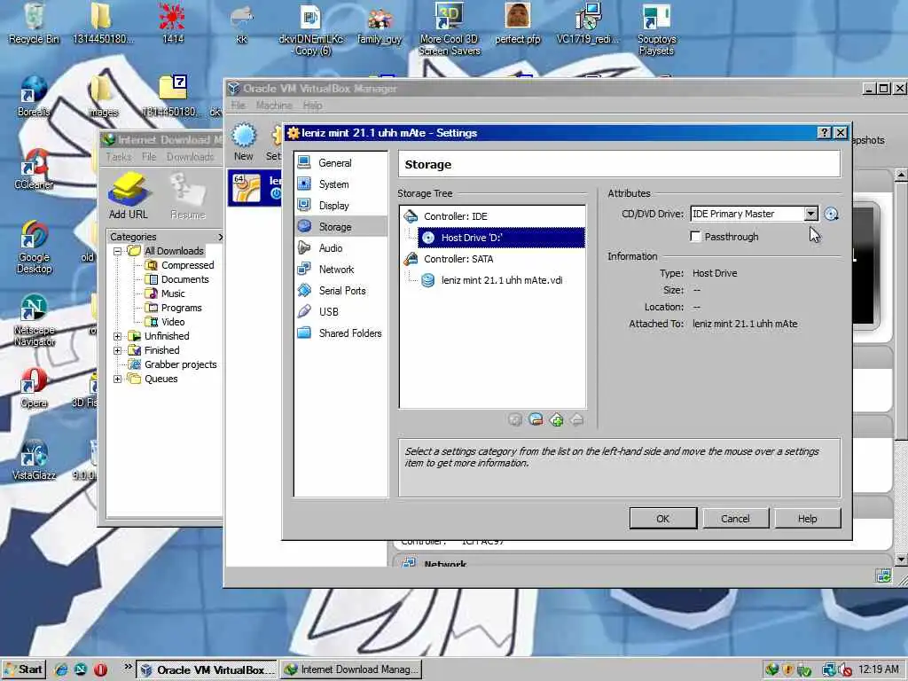This screenshot has width=908, height=681.
Task: Close the Categories panel
Action: pos(220,237)
